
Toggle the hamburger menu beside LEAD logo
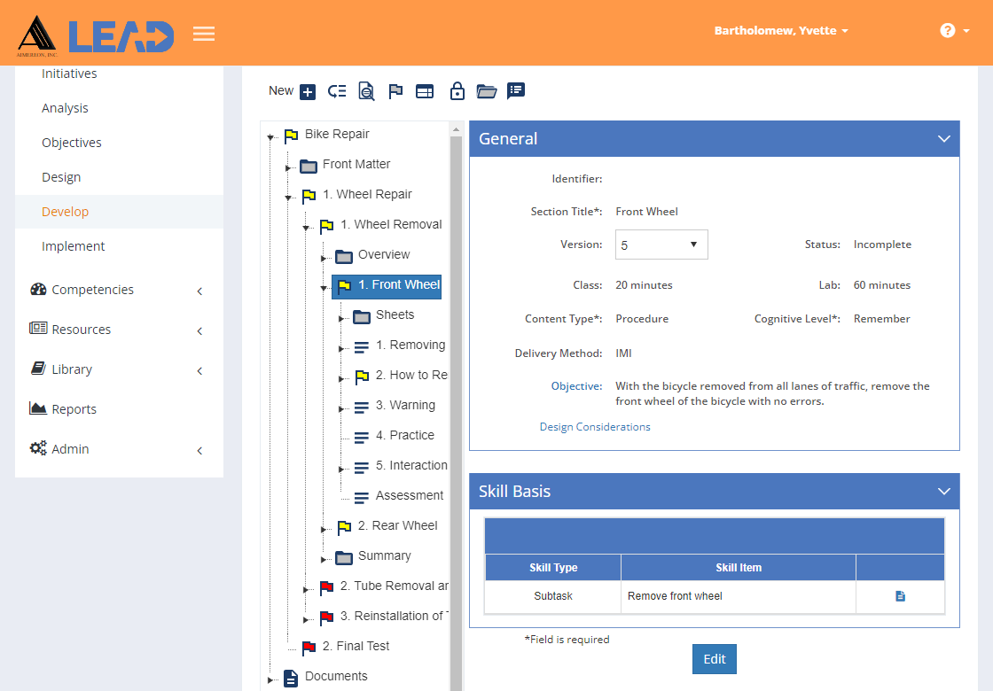pos(204,34)
